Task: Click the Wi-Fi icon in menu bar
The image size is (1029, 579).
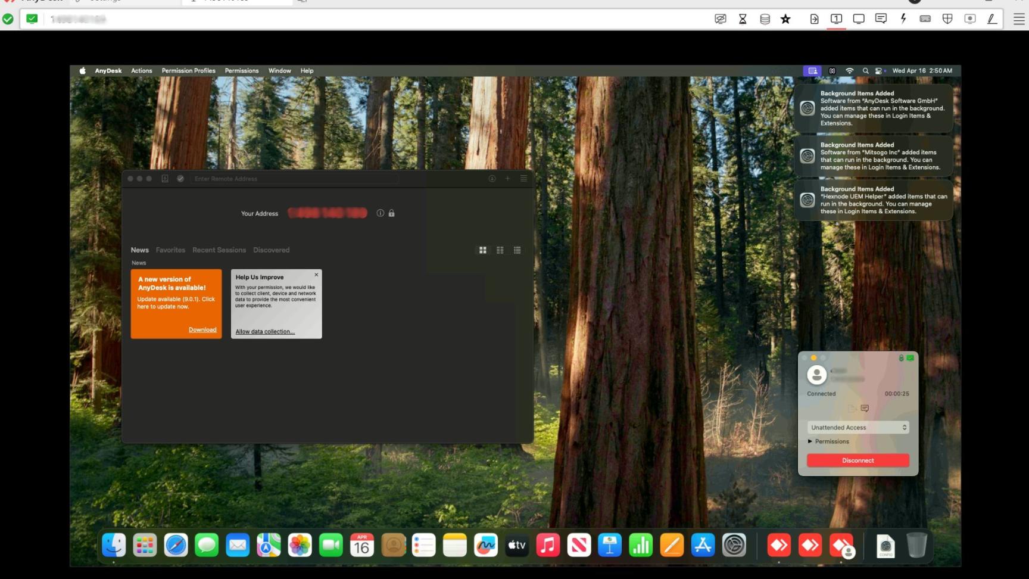Action: (x=850, y=70)
